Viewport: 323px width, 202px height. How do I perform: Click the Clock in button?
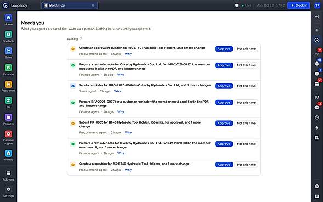pos(299,5)
